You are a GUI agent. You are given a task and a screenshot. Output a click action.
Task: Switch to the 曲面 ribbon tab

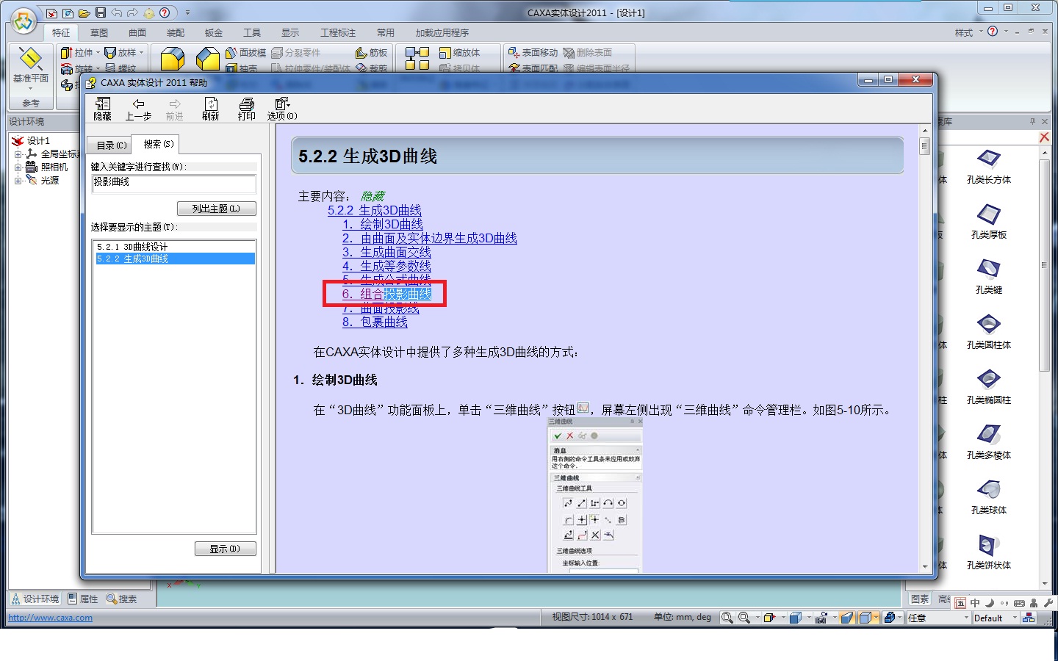click(x=137, y=33)
